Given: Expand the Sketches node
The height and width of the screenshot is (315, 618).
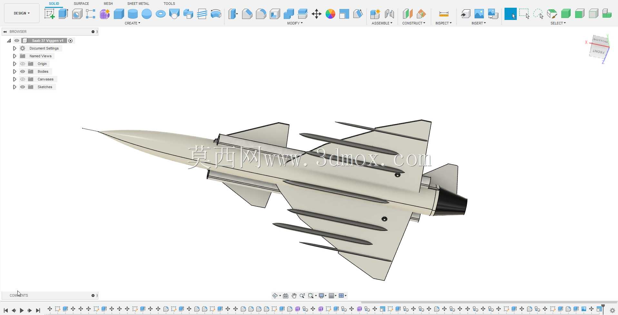Looking at the screenshot, I should pyautogui.click(x=15, y=87).
